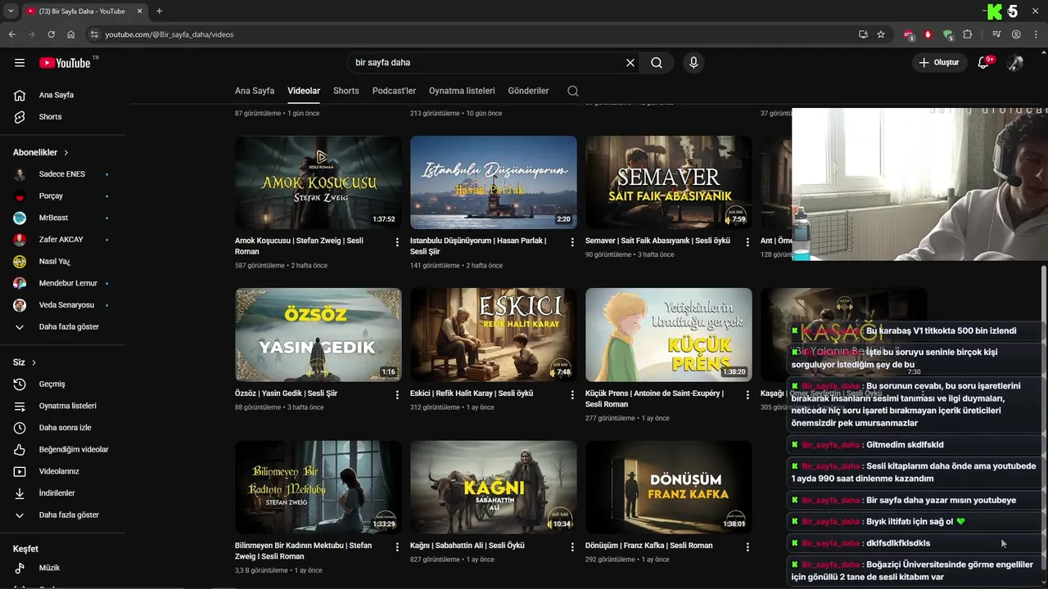
Task: Open options menu for Semaver video
Action: 748,242
